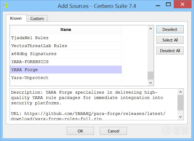Click the Select All button
194x141 pixels.
coord(170,40)
